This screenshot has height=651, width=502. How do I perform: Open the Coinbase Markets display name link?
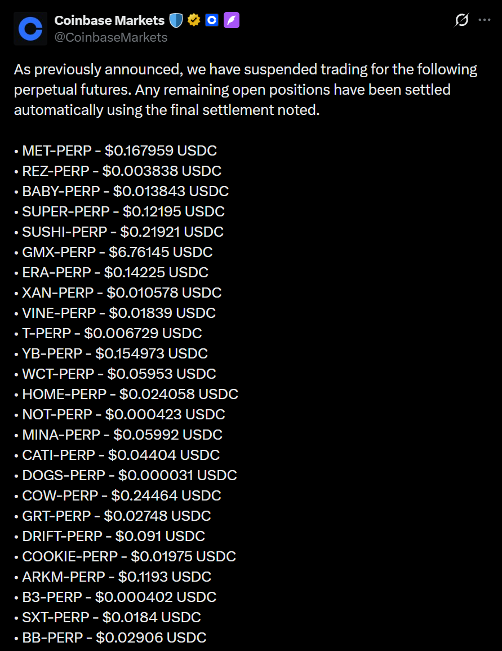[109, 21]
